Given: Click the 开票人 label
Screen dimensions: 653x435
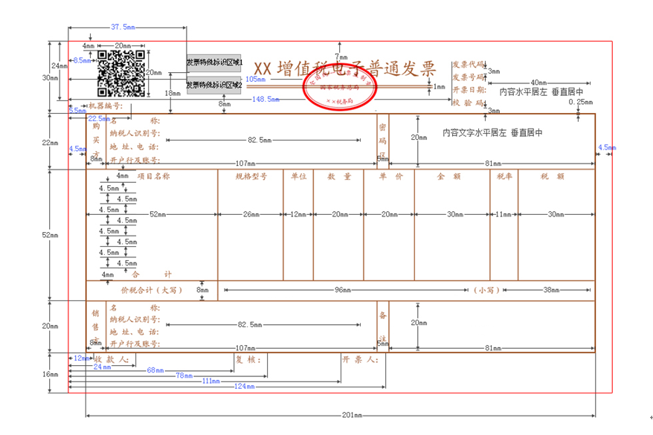Looking at the screenshot, I should (x=360, y=359).
